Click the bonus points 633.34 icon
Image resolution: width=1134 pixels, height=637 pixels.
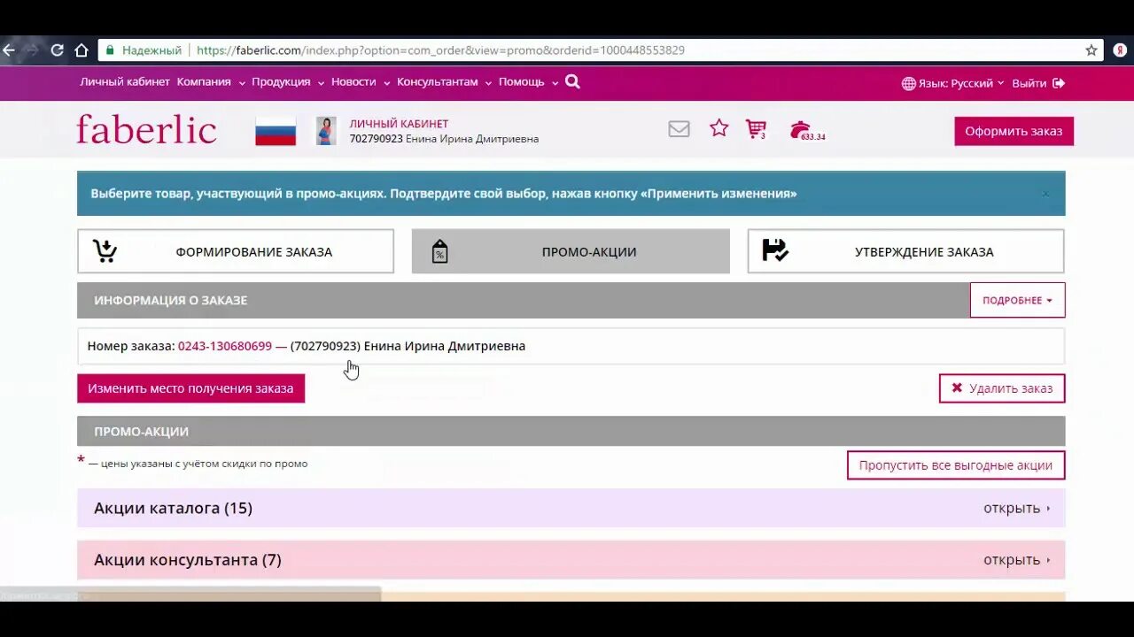[806, 131]
